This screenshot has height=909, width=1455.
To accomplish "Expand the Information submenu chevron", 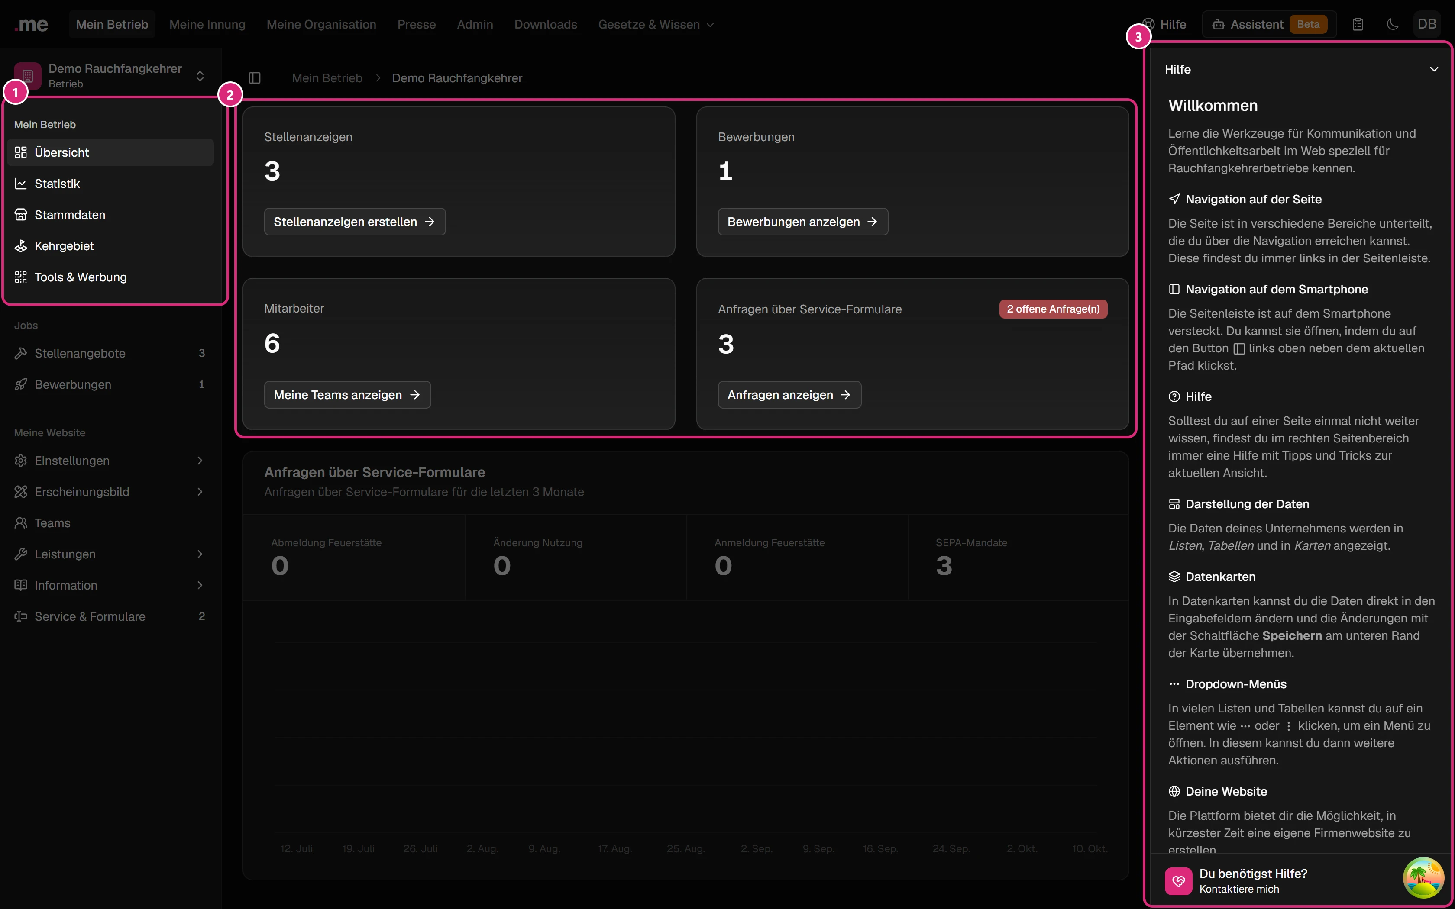I will pyautogui.click(x=200, y=586).
